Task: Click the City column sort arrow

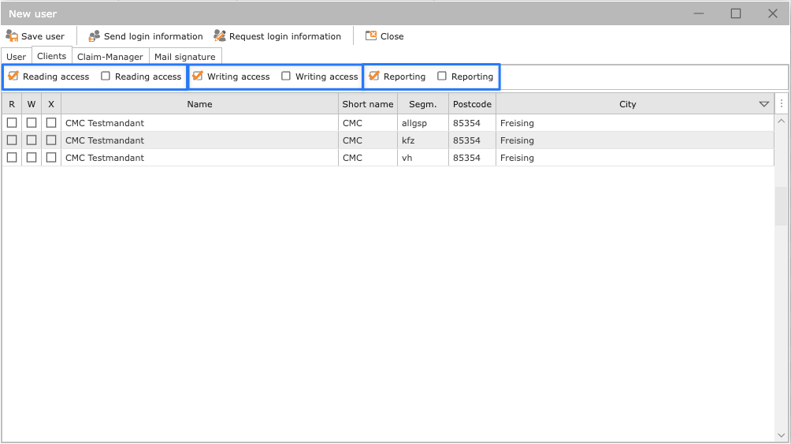Action: 763,104
